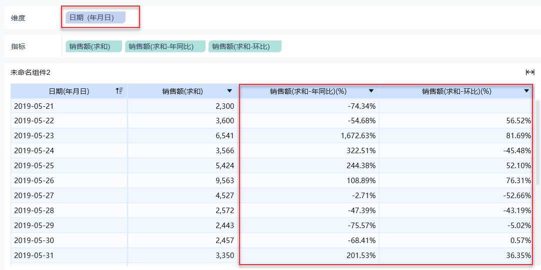Select the 2019-05-21 date cell

[x=33, y=106]
